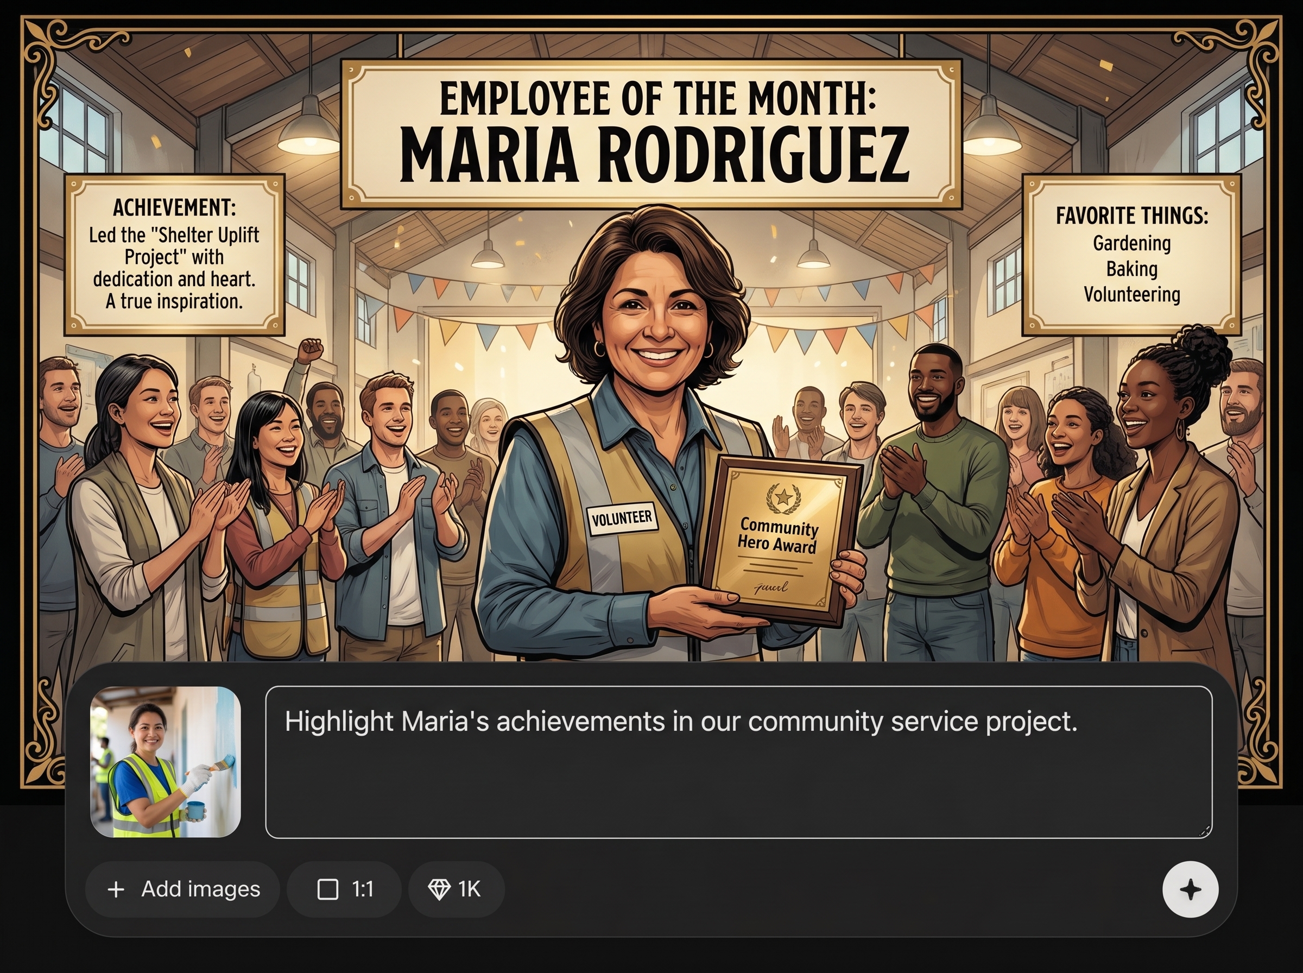Screen dimensions: 1303x973
Task: Click the prompt box corner resize handle
Action: click(x=1205, y=830)
